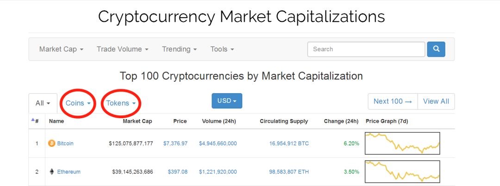Viewport: 500px width, 186px height.
Task: Click the sort arrow beside # column
Action: click(x=33, y=120)
